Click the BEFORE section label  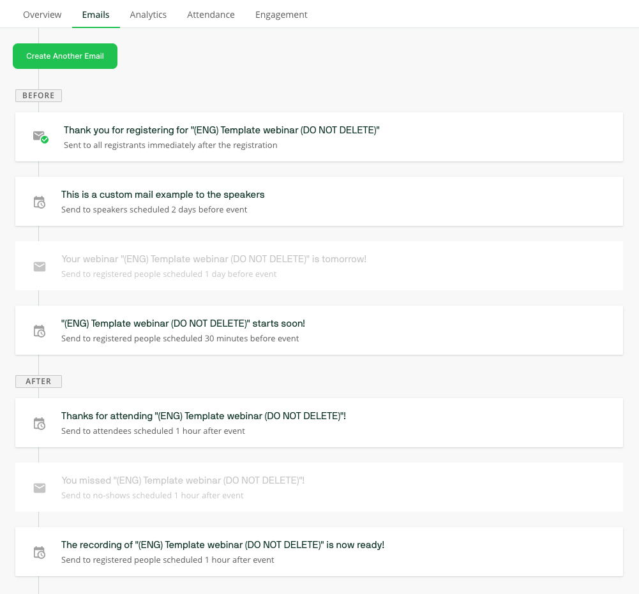click(38, 96)
